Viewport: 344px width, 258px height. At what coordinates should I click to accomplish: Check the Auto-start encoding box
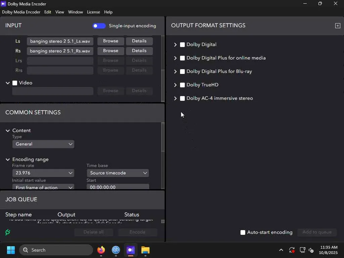point(243,232)
